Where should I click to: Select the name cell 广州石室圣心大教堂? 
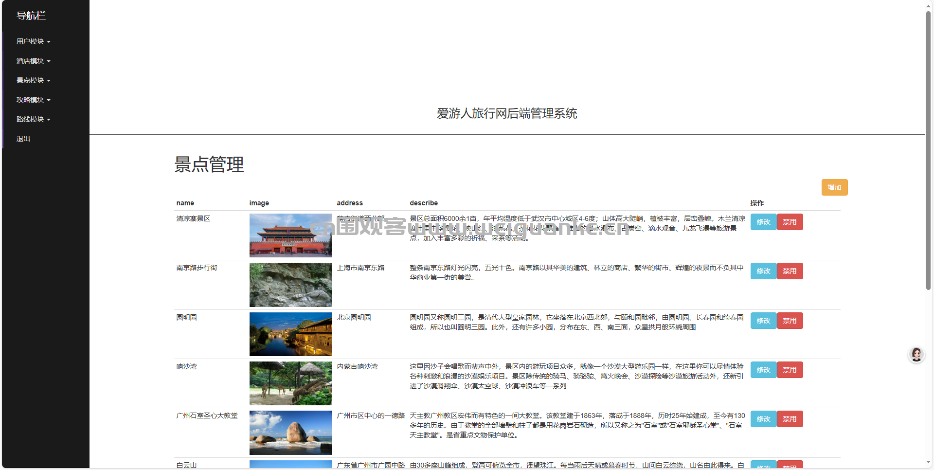click(x=207, y=416)
